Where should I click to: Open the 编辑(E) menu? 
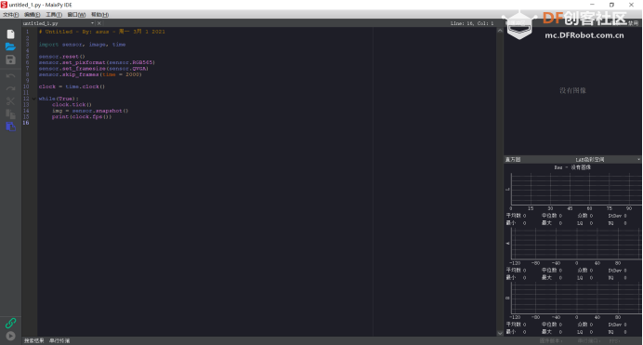click(x=32, y=15)
